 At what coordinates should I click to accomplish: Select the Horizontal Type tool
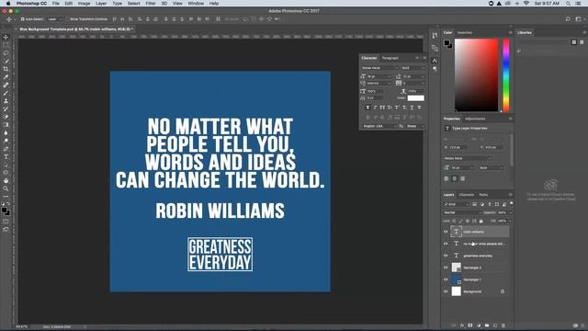click(6, 157)
